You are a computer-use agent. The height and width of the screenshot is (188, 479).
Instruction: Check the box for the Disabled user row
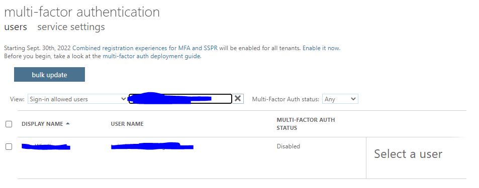[9, 146]
